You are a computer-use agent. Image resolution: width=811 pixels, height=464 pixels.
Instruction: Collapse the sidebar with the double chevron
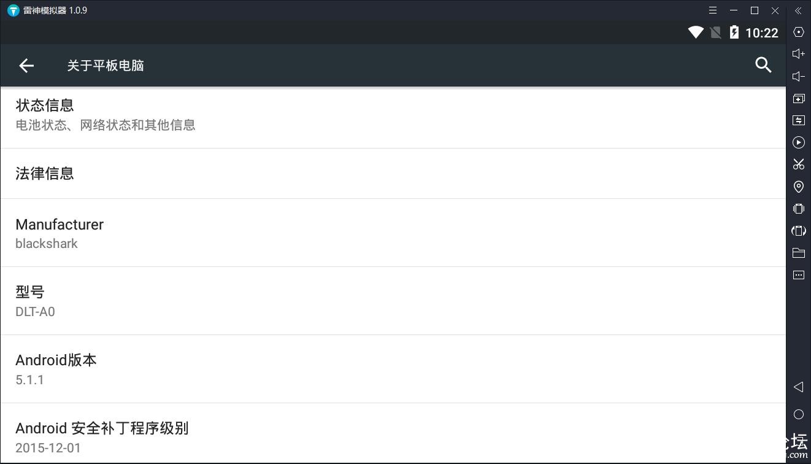(798, 10)
